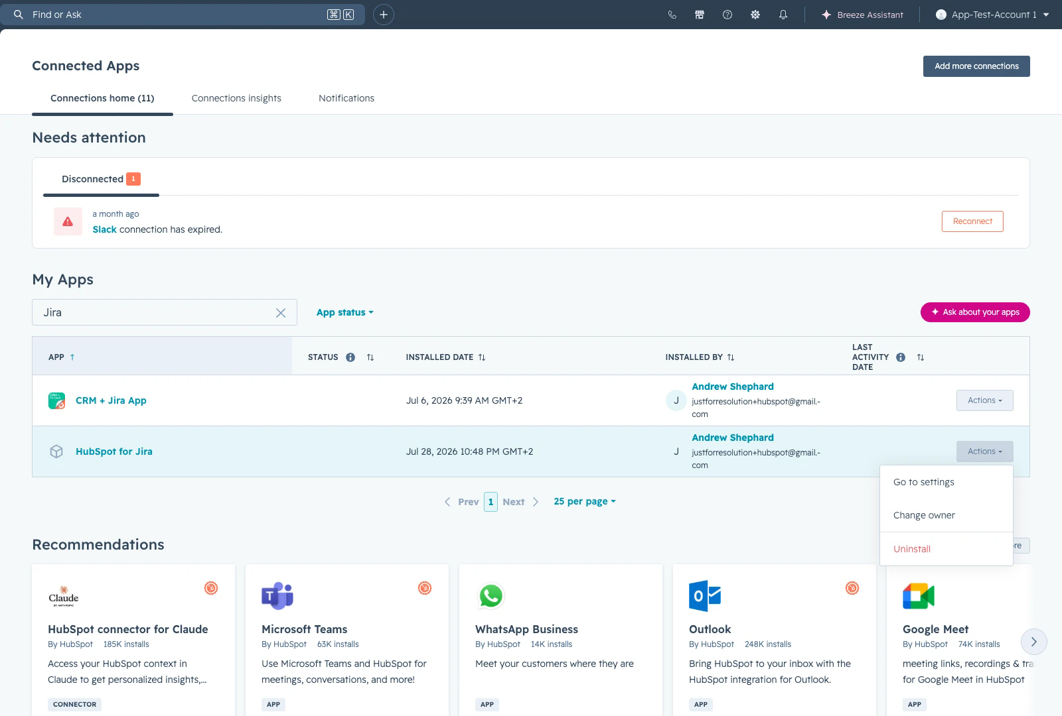Open the Slack link
1062x716 pixels.
coord(104,229)
